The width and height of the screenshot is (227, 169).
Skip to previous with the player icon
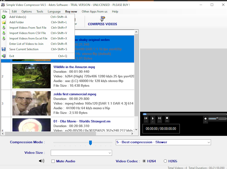point(146,119)
